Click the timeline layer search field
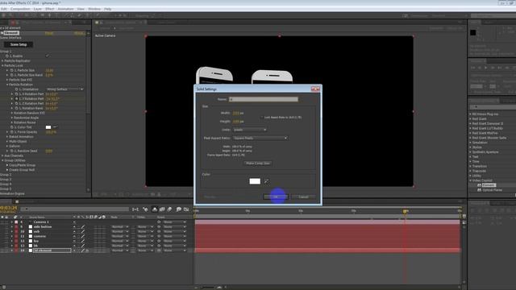Screen dimensions: 516x290 tap(74, 209)
